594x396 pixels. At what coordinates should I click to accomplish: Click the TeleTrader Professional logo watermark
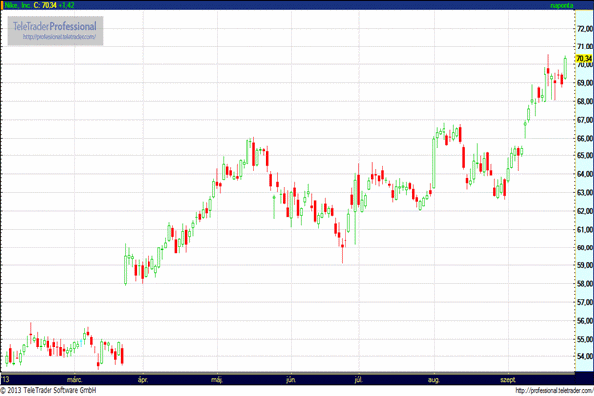pos(54,24)
